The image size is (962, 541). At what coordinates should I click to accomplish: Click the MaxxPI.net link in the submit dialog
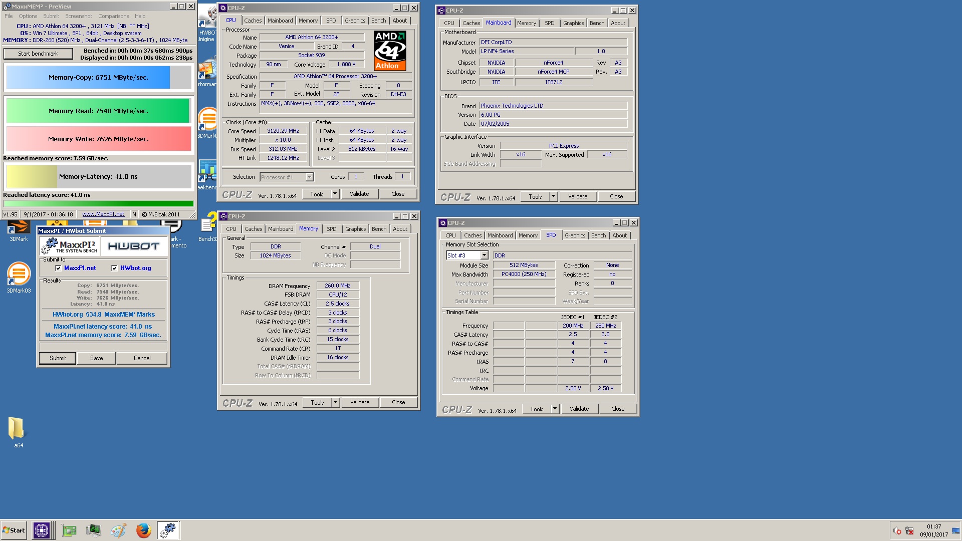click(80, 268)
